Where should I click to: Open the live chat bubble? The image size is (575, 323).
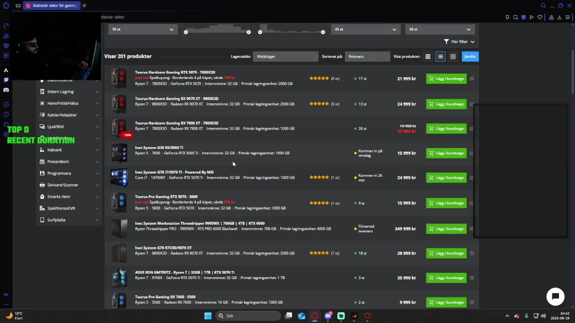tap(555, 297)
